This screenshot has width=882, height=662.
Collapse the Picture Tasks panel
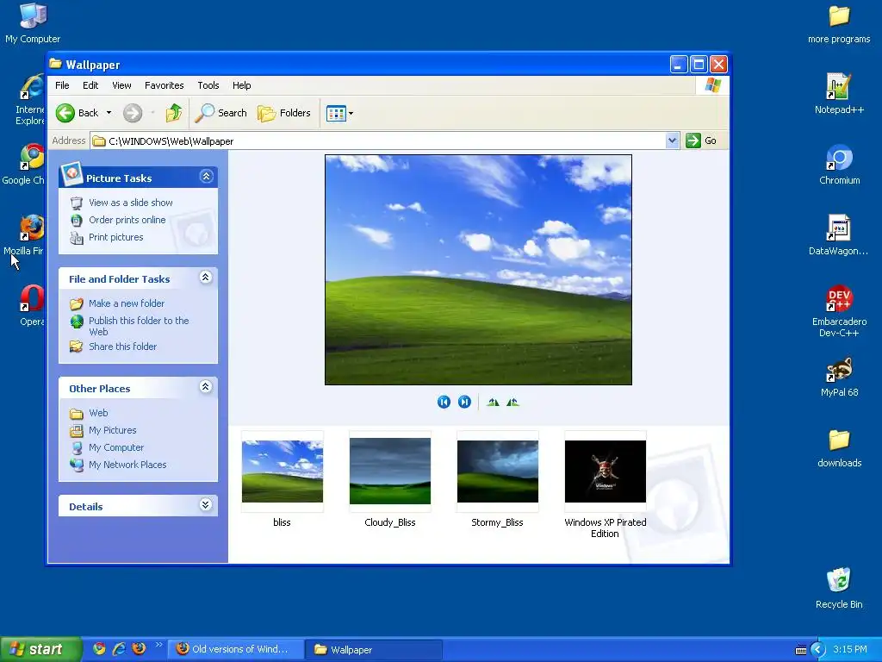206,177
